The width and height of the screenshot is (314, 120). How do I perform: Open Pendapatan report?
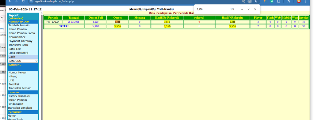point(15,104)
